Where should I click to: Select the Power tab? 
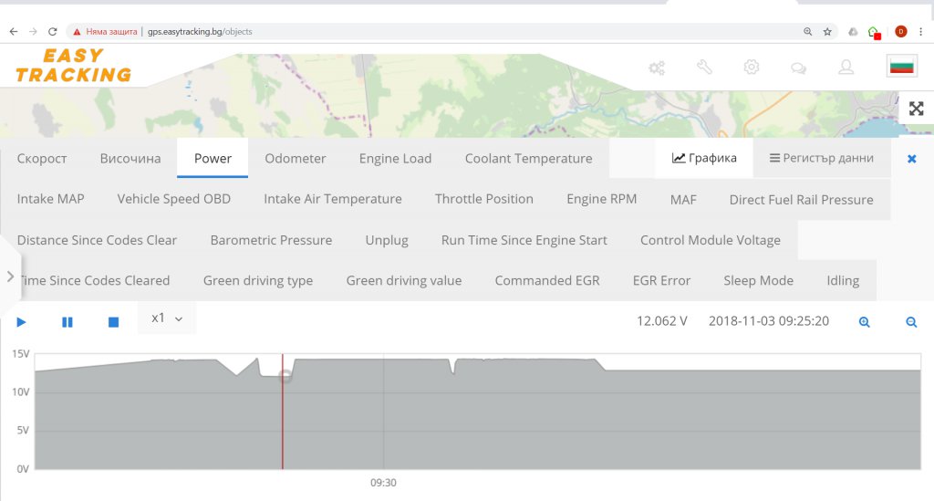pos(213,159)
